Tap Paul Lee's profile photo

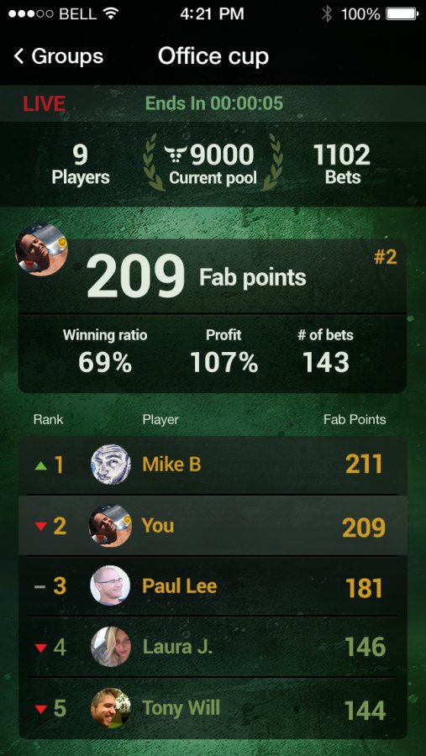(110, 585)
